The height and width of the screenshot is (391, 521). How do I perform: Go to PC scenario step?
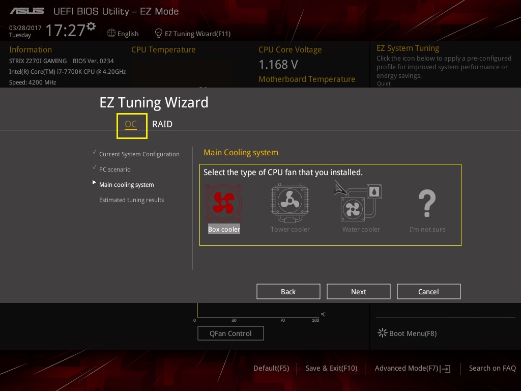115,170
